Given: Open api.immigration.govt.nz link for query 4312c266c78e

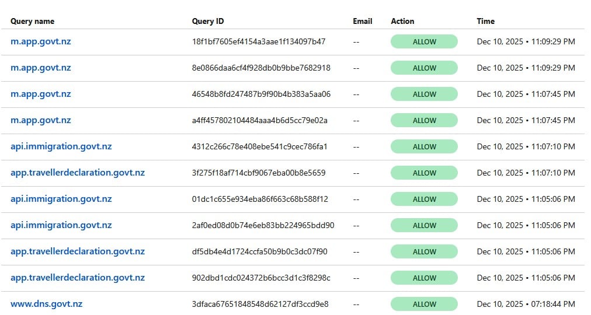Looking at the screenshot, I should tap(61, 146).
